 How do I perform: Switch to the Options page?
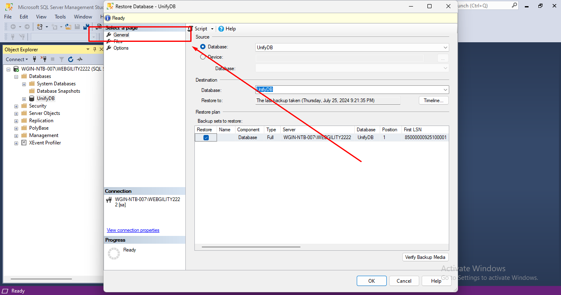pyautogui.click(x=120, y=48)
